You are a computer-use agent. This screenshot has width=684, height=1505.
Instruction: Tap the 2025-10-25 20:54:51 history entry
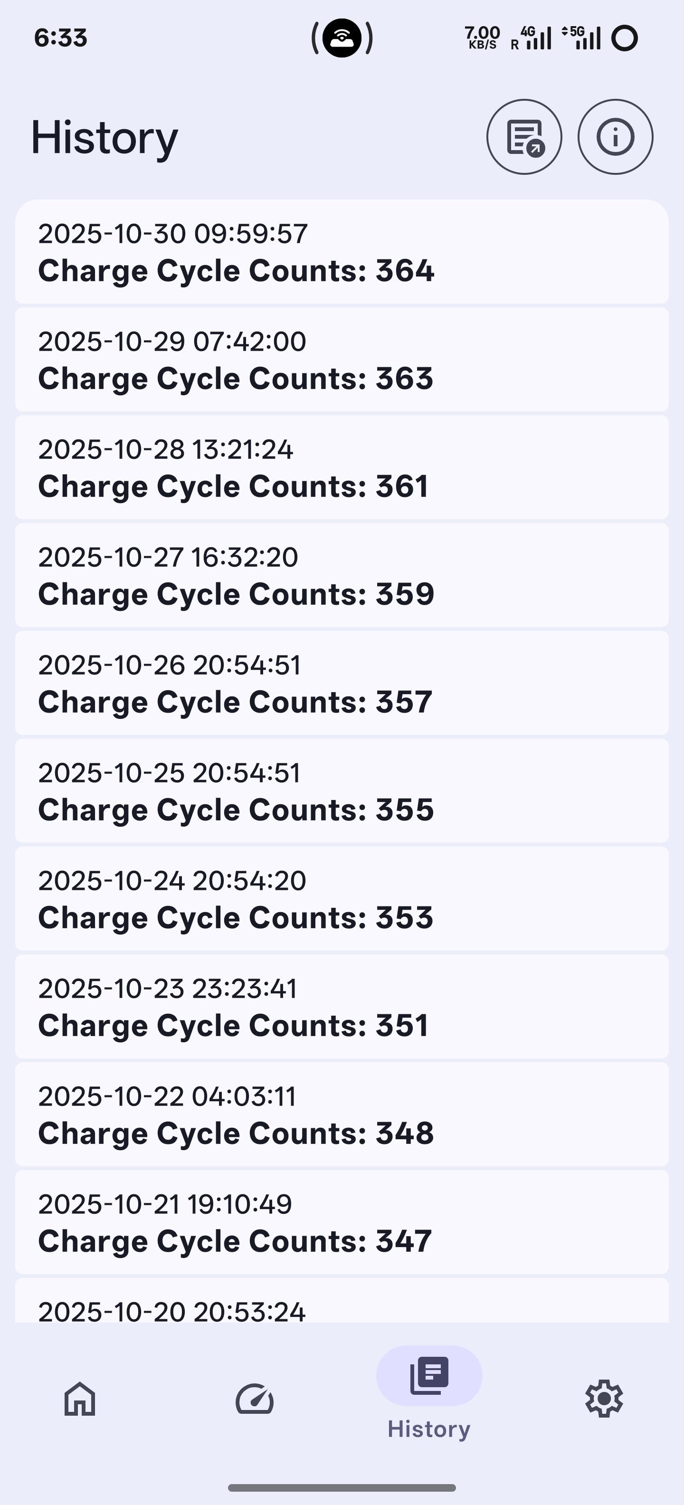point(342,791)
